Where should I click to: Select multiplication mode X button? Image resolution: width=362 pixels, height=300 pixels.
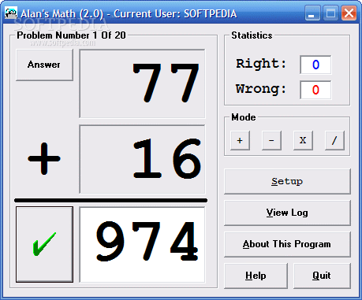click(x=303, y=140)
